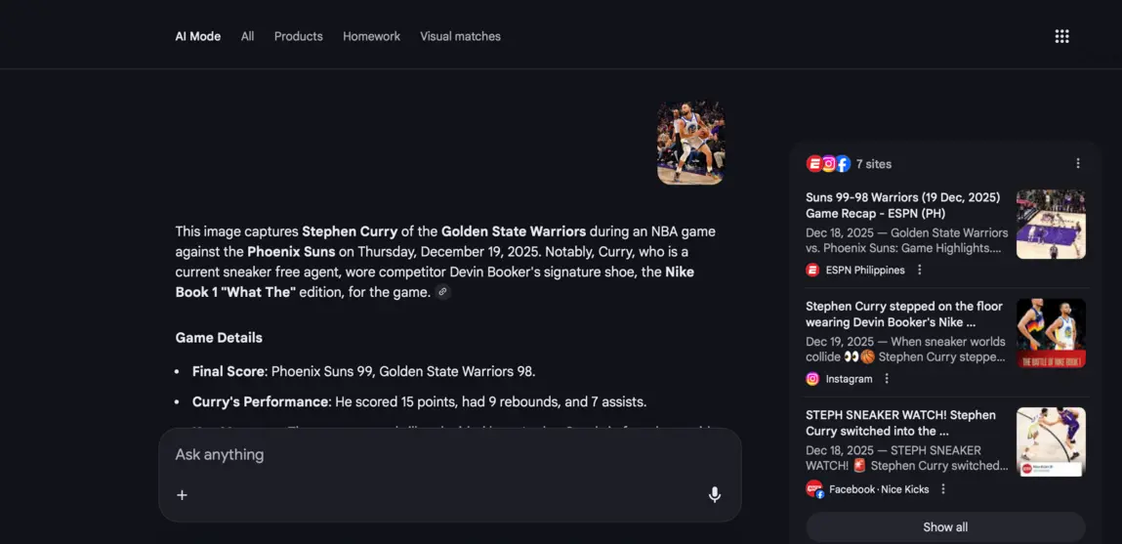The image size is (1122, 544).
Task: Open the STEPH SNEAKER WATCH article link
Action: (x=900, y=423)
